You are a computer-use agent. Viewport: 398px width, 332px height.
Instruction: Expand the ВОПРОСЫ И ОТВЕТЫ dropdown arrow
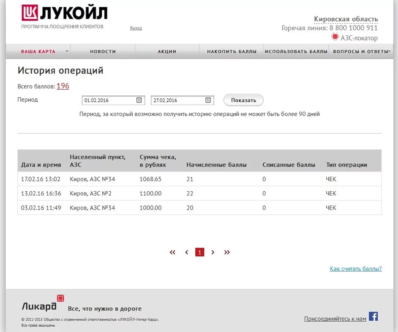click(x=390, y=51)
